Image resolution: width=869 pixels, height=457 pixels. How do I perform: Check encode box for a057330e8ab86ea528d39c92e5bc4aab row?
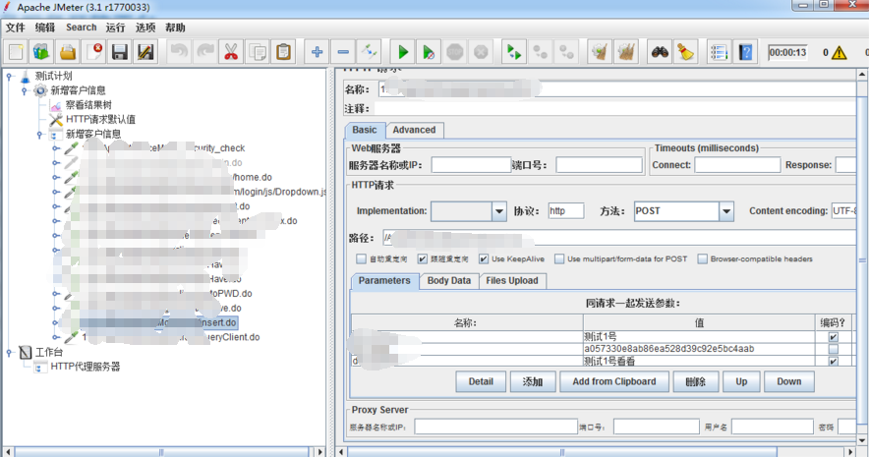coord(833,349)
